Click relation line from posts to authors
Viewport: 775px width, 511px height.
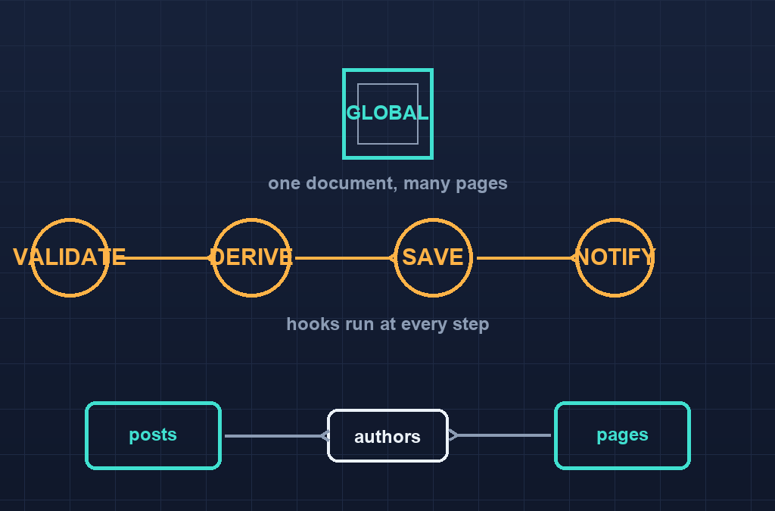tap(277, 436)
